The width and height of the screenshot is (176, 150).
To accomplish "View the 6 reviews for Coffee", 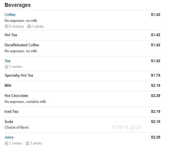I will click(x=16, y=26).
